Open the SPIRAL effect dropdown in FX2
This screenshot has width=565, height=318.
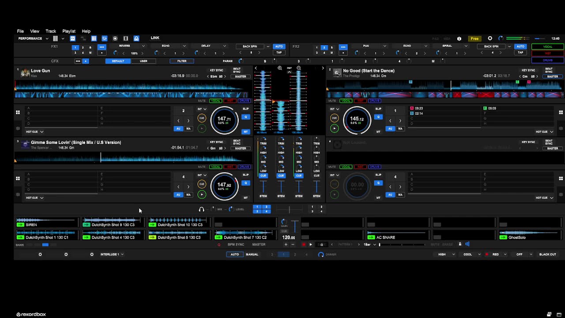466,46
